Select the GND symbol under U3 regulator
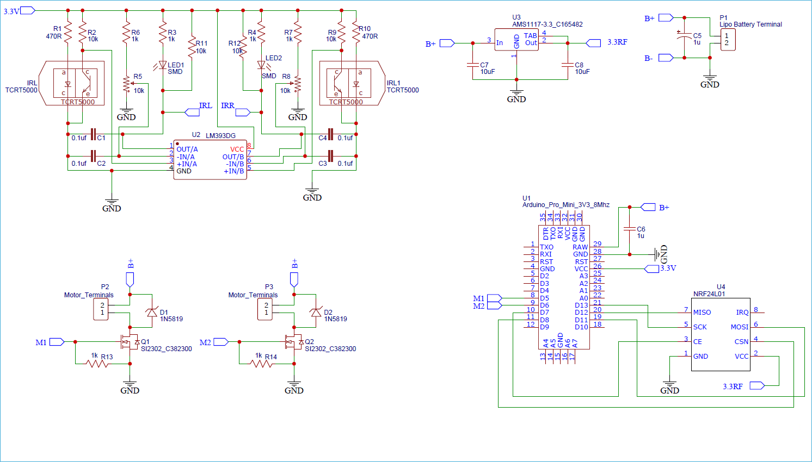 [x=516, y=95]
